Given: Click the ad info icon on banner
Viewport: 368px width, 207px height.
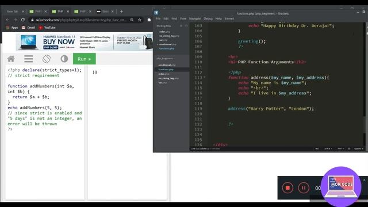Looking at the screenshot, I should pos(149,36).
